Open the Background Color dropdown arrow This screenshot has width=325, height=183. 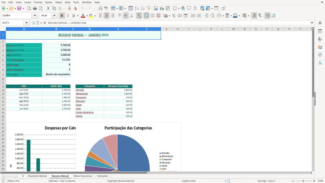95,16
